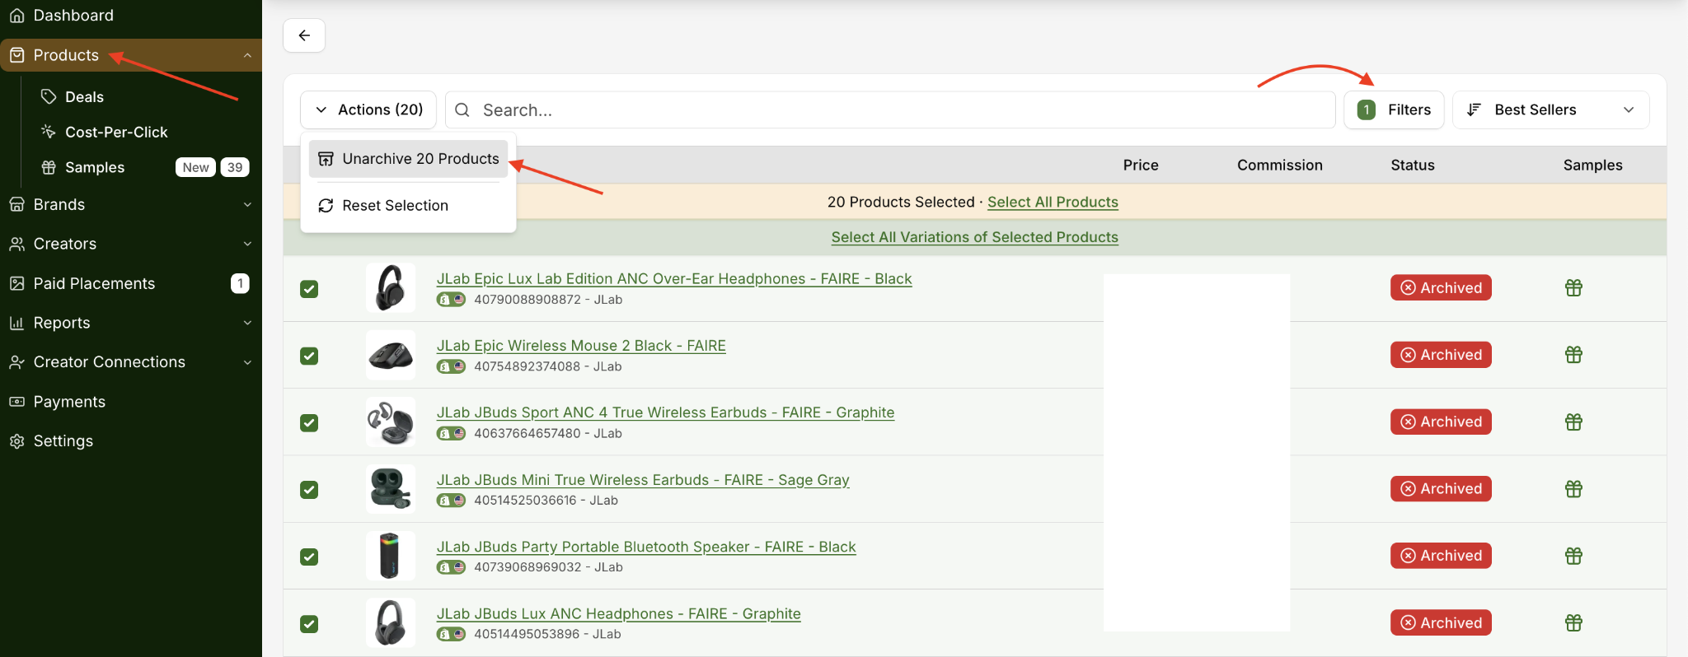Expand the Brands sidebar section
This screenshot has height=657, width=1688.
click(x=131, y=204)
